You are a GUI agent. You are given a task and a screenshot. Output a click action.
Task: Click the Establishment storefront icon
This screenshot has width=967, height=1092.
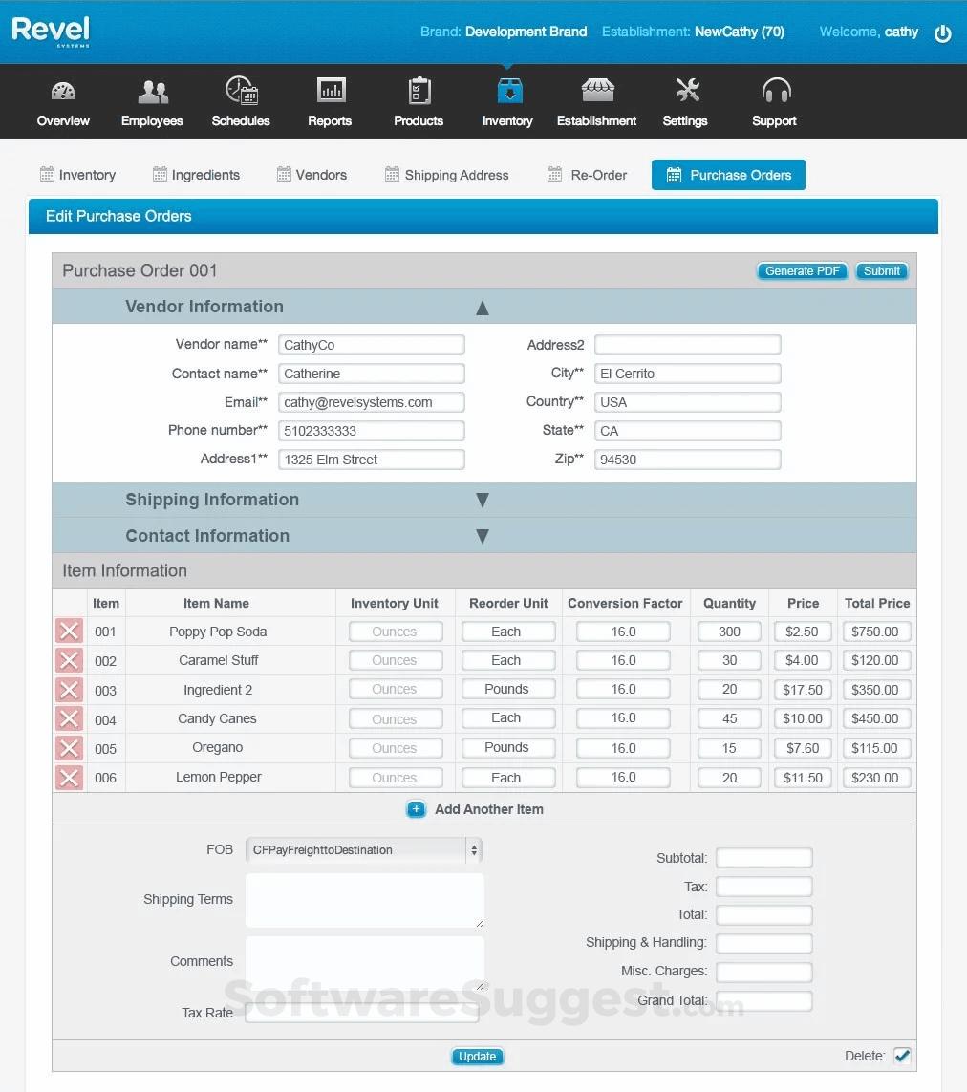(x=596, y=93)
